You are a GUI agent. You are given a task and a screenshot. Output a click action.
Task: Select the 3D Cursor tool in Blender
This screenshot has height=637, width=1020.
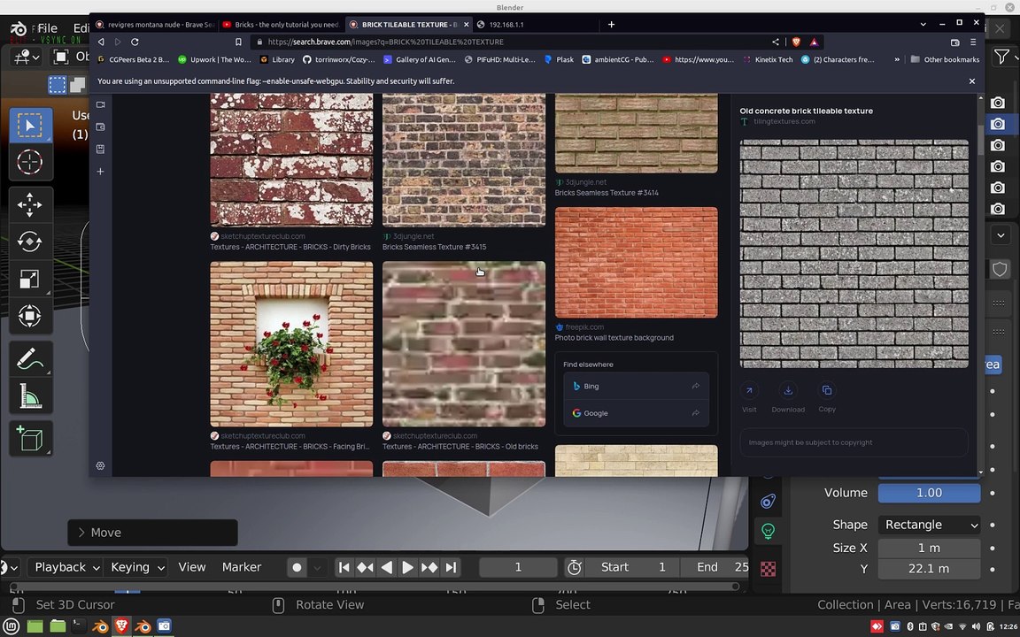pos(30,162)
